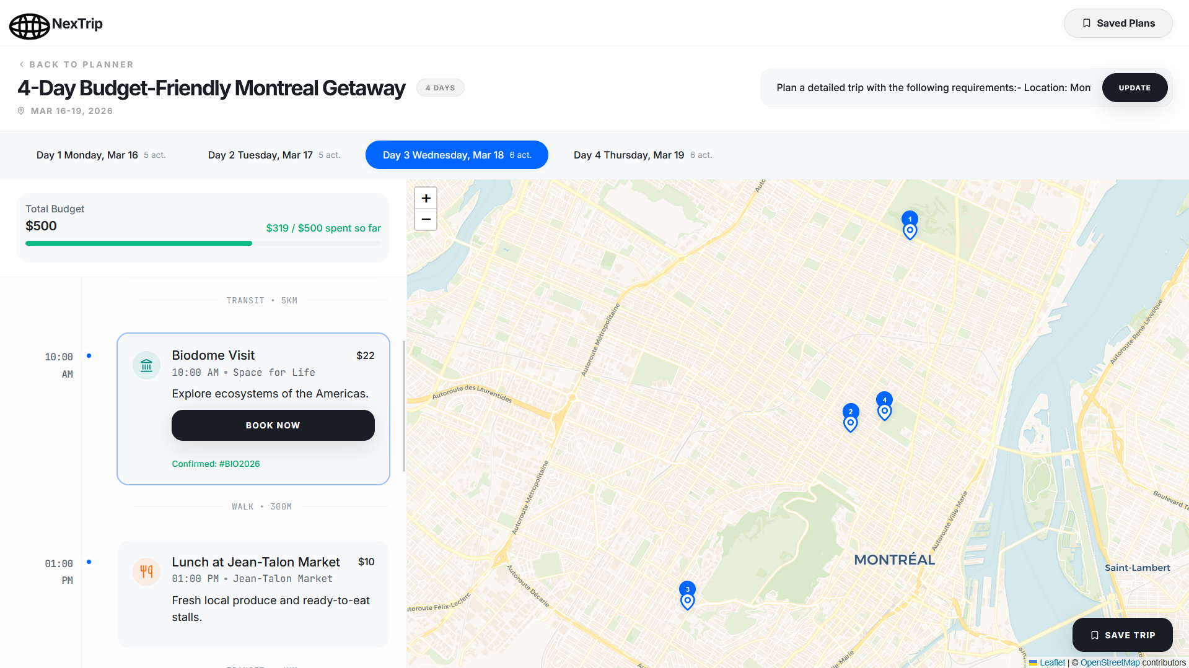Switch to Day 1 Monday tab

tap(101, 155)
